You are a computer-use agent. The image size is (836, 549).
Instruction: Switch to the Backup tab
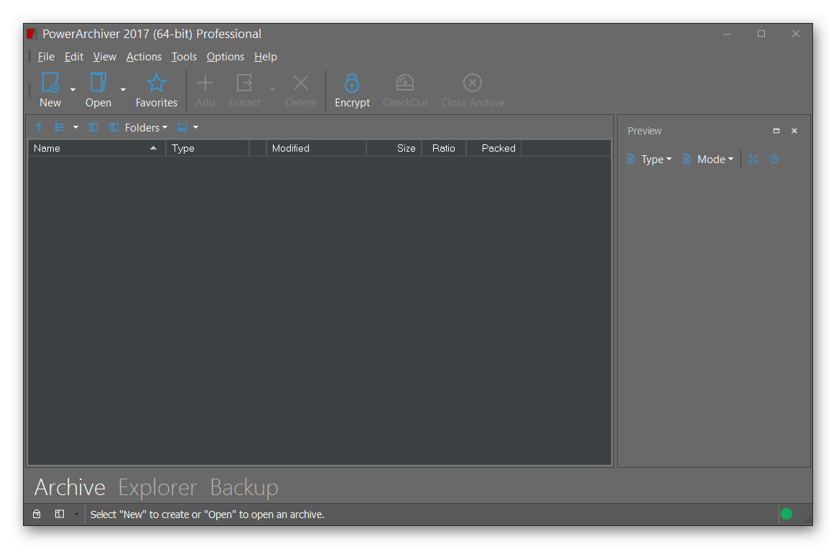(x=244, y=487)
